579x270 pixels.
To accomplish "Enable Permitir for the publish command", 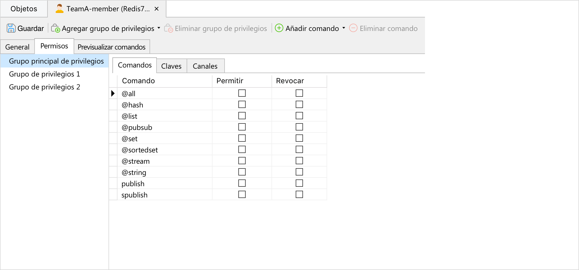I will (x=242, y=183).
